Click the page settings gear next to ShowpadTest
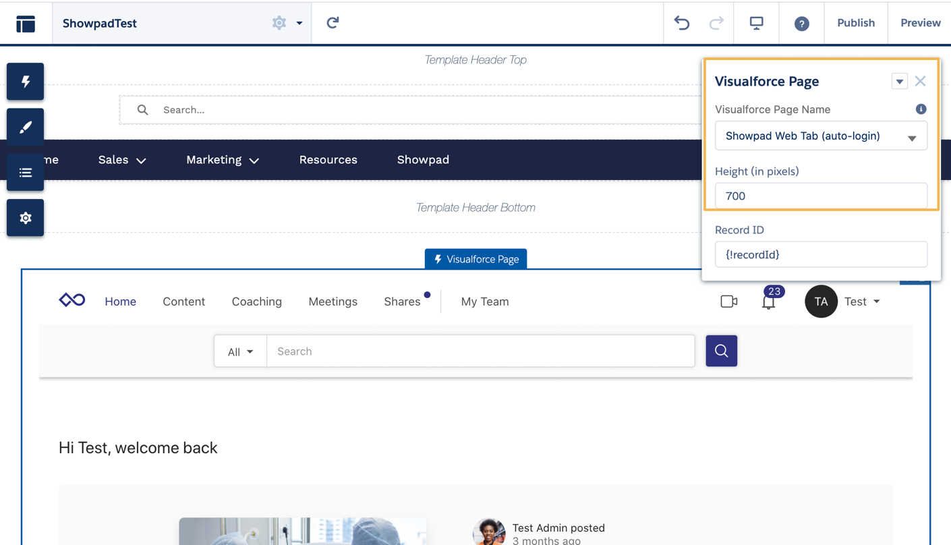Image resolution: width=951 pixels, height=545 pixels. 279,23
